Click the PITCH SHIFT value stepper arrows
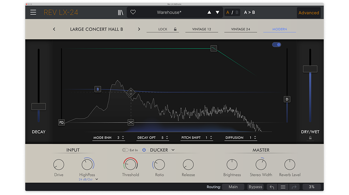The width and height of the screenshot is (349, 195). pyautogui.click(x=211, y=138)
